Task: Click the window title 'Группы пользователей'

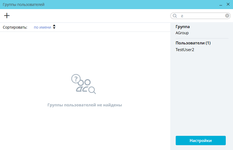Action: tap(24, 5)
